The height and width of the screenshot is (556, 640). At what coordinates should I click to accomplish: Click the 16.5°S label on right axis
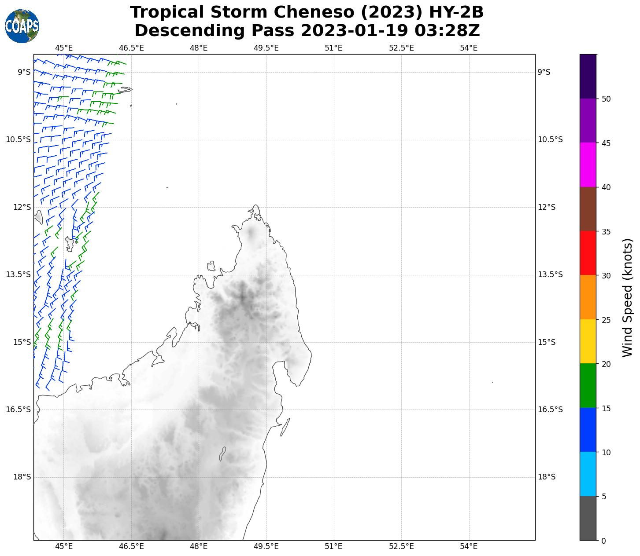coord(550,410)
